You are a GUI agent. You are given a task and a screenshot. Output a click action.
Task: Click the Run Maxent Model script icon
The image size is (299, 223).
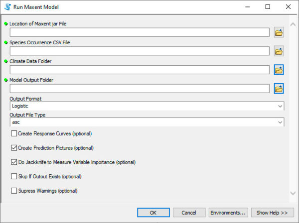7,7
